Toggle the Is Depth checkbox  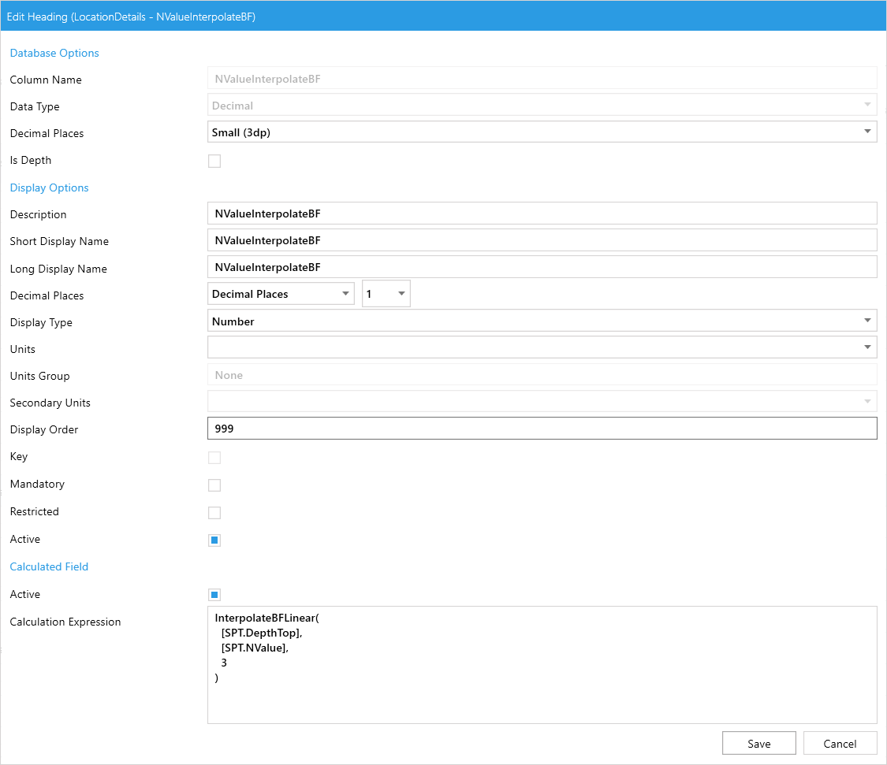214,162
